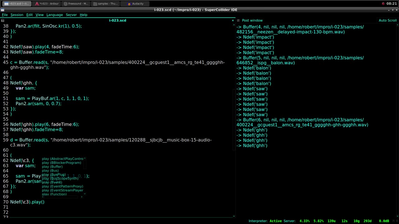Click Buffer(4, ...) line in Post window
Viewport: 399px width, 224px height.
300,29
